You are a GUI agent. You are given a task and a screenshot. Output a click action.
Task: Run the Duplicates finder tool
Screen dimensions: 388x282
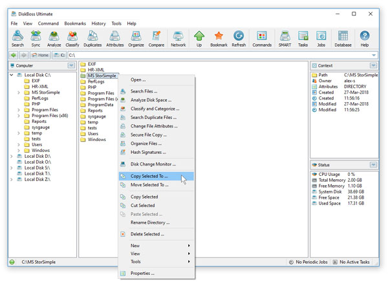tap(92, 39)
